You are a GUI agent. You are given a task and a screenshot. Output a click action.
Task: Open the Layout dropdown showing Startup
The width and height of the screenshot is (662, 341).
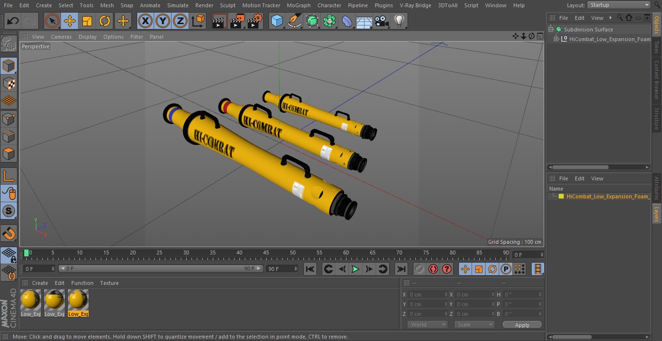coord(619,5)
